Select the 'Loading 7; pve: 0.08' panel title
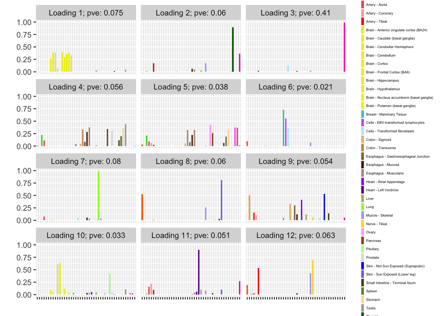443x316 pixels. [x=86, y=161]
